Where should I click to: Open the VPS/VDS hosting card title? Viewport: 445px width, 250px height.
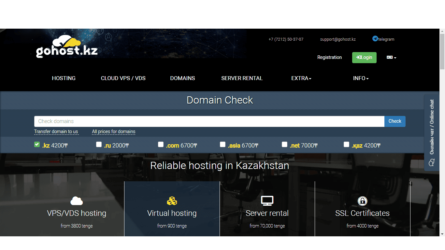pos(77,213)
